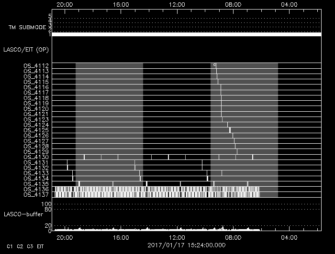Select the OS_4132 row label
The height and width of the screenshot is (254, 335).
coord(36,168)
